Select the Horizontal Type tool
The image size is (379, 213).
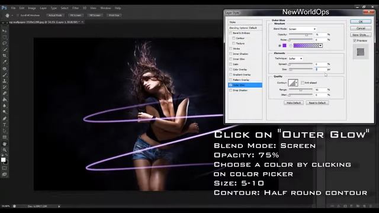click(4, 125)
